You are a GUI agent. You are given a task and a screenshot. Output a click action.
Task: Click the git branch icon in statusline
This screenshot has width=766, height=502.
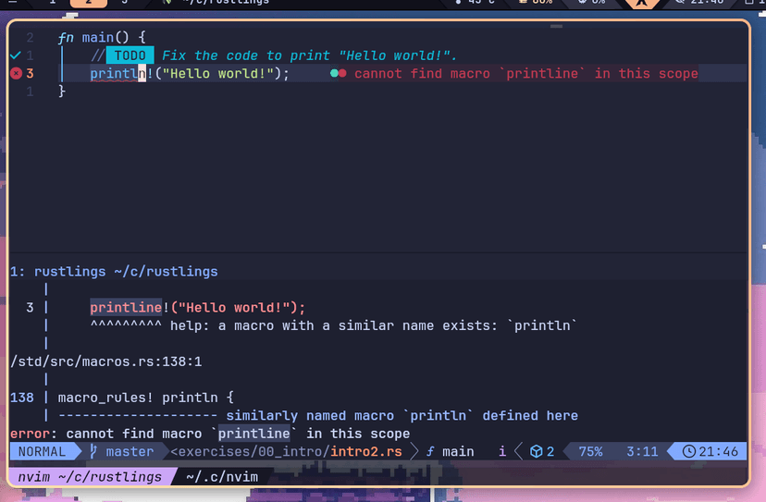(94, 452)
